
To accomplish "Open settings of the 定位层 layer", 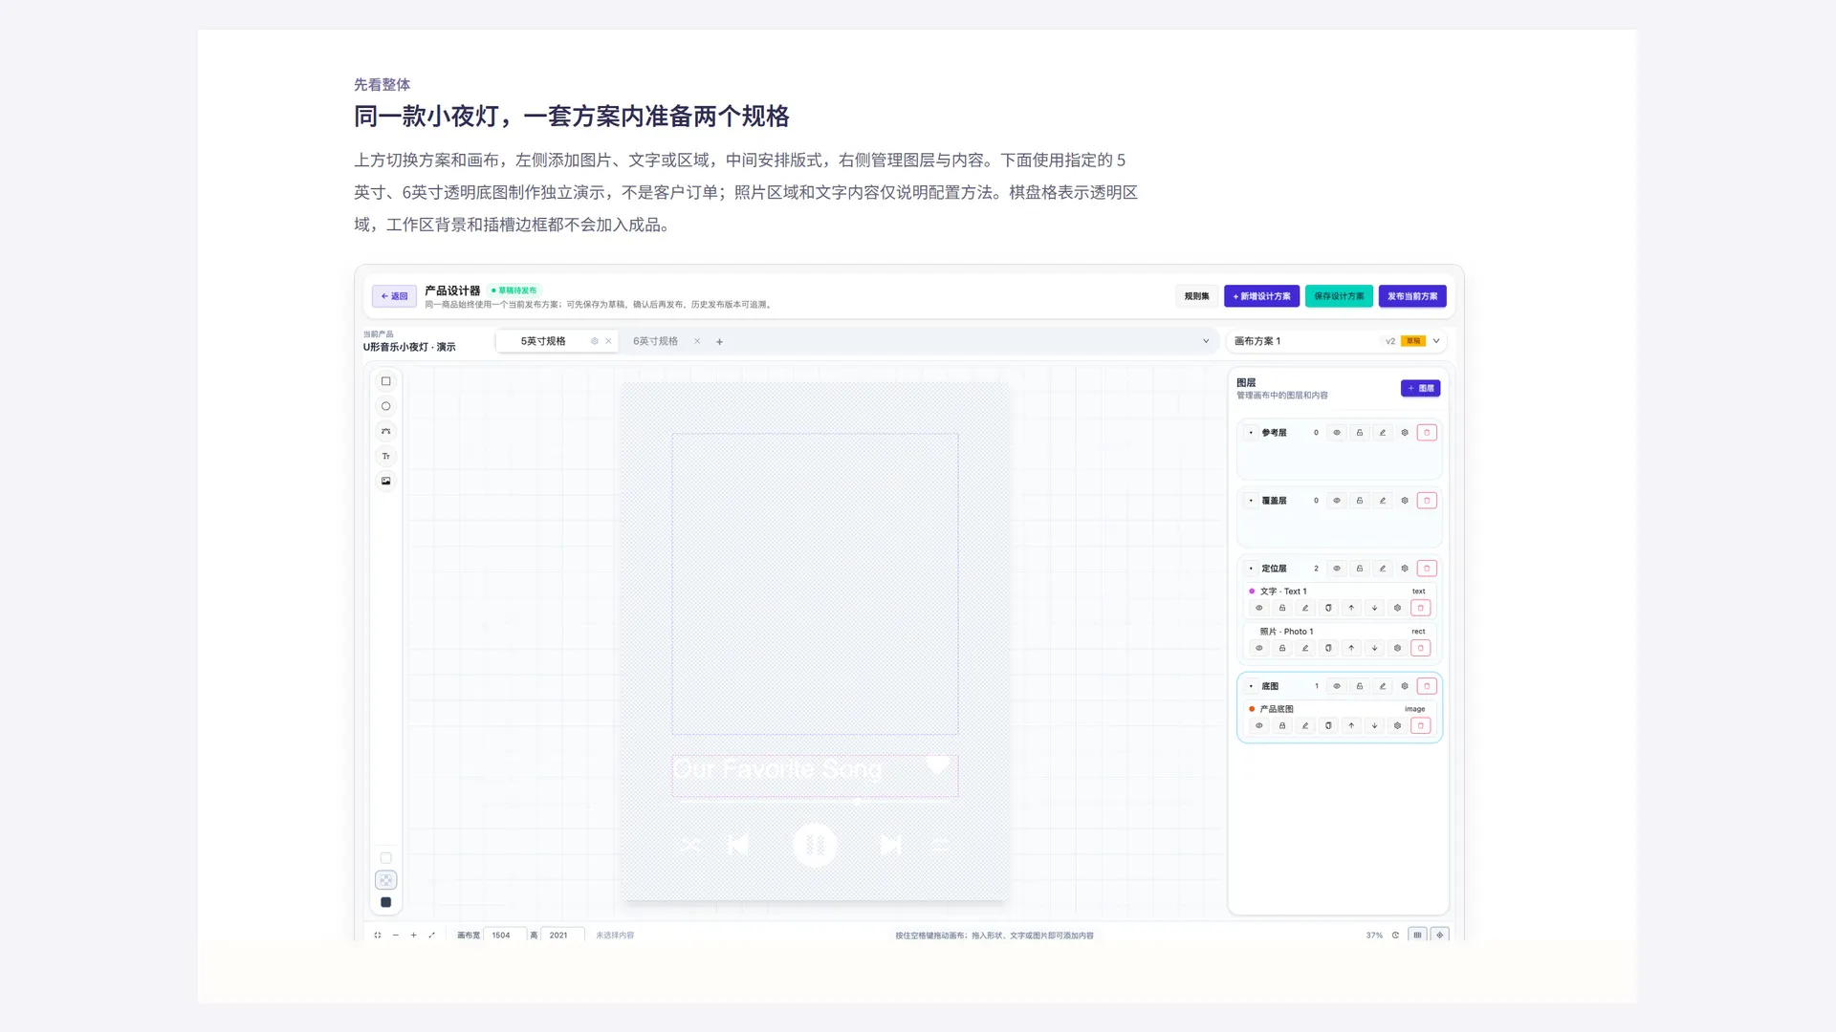I will [x=1405, y=569].
